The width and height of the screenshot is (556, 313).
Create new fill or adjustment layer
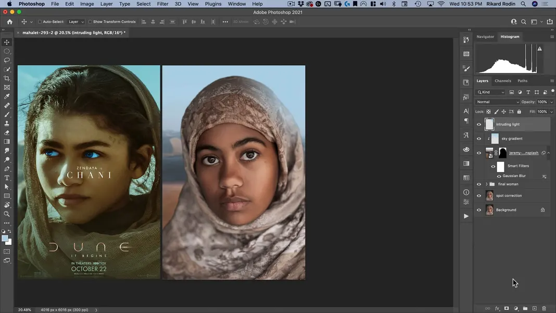tap(516, 308)
